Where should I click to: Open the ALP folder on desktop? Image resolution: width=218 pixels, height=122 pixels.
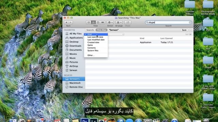(x=208, y=43)
